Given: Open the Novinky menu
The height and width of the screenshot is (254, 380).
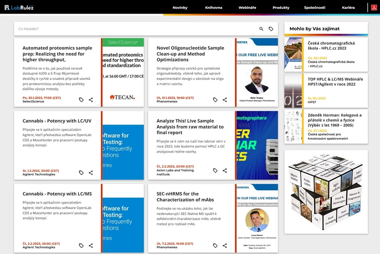Looking at the screenshot, I should tap(180, 7).
